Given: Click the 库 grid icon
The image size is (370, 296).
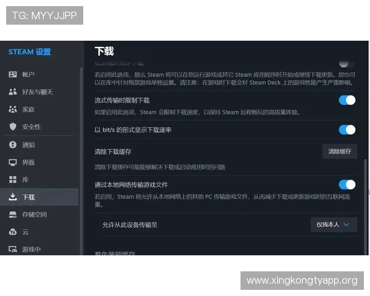Looking at the screenshot, I should point(13,179).
